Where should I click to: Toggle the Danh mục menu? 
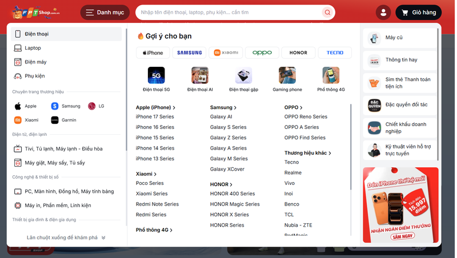coord(105,12)
